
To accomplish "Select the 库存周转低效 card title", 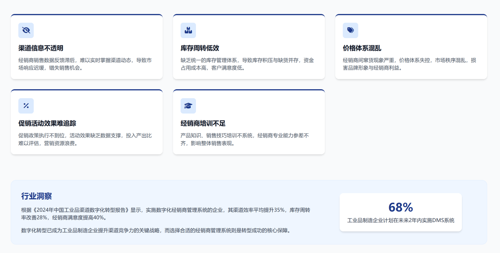I will [200, 48].
